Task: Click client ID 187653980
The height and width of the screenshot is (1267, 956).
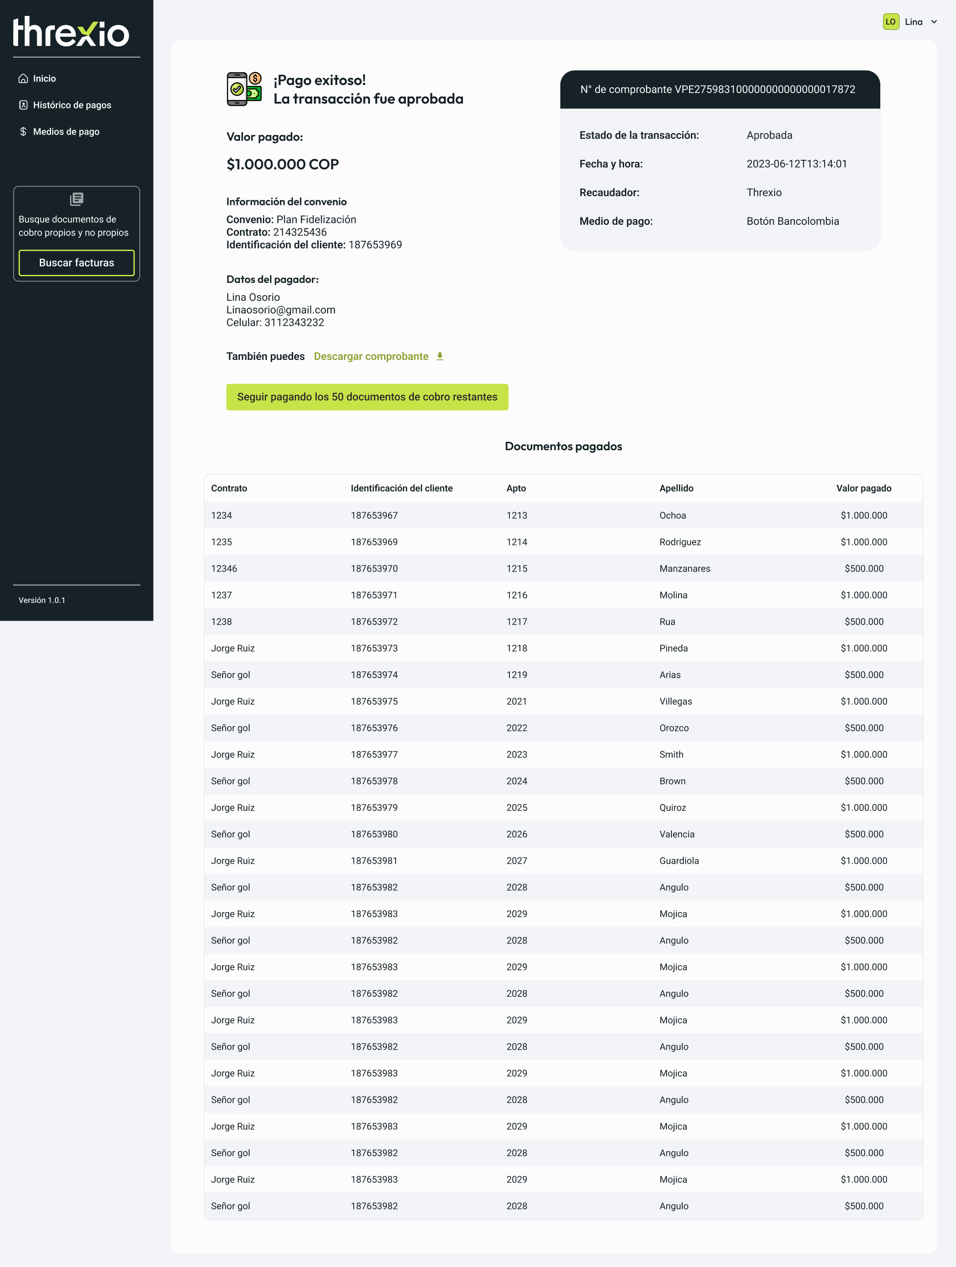Action: 374,834
